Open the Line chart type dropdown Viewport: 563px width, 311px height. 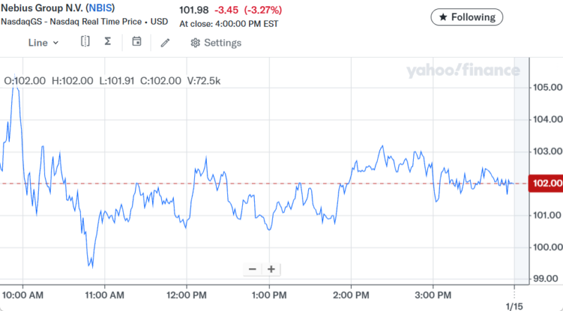click(43, 42)
